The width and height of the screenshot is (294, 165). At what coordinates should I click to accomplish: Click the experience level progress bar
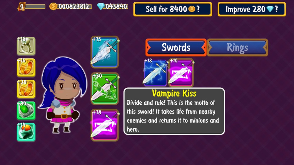click(35, 7)
